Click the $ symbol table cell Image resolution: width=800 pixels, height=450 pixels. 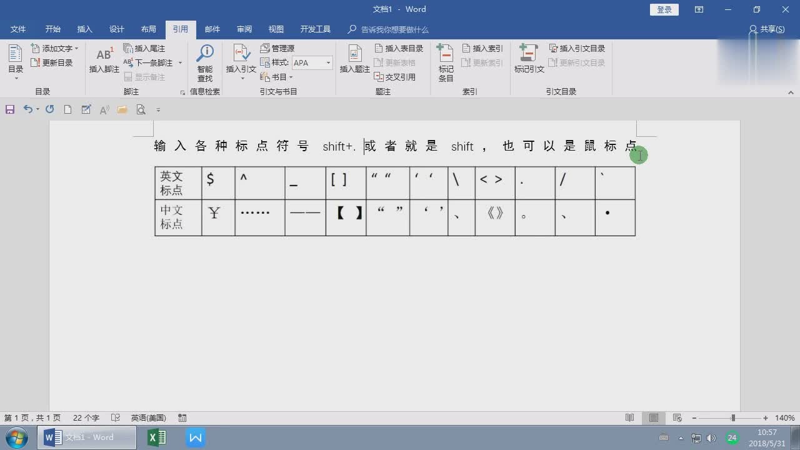pos(218,183)
